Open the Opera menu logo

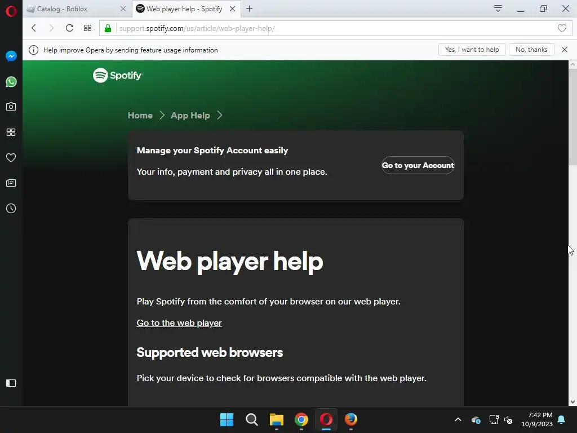(x=11, y=11)
